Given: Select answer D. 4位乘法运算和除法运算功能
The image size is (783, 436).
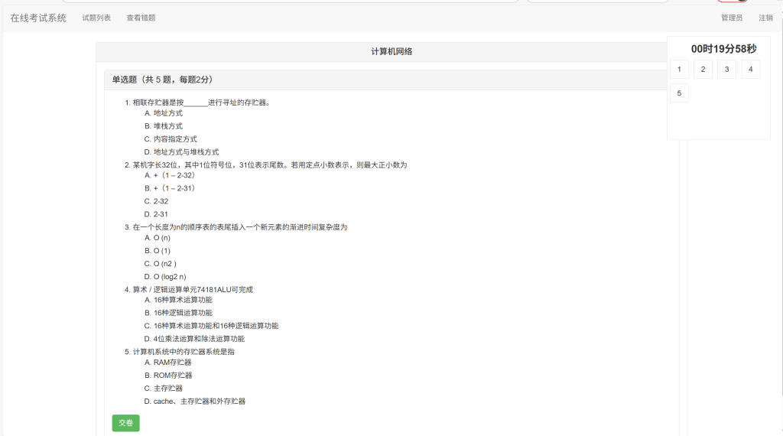Looking at the screenshot, I should pos(195,339).
